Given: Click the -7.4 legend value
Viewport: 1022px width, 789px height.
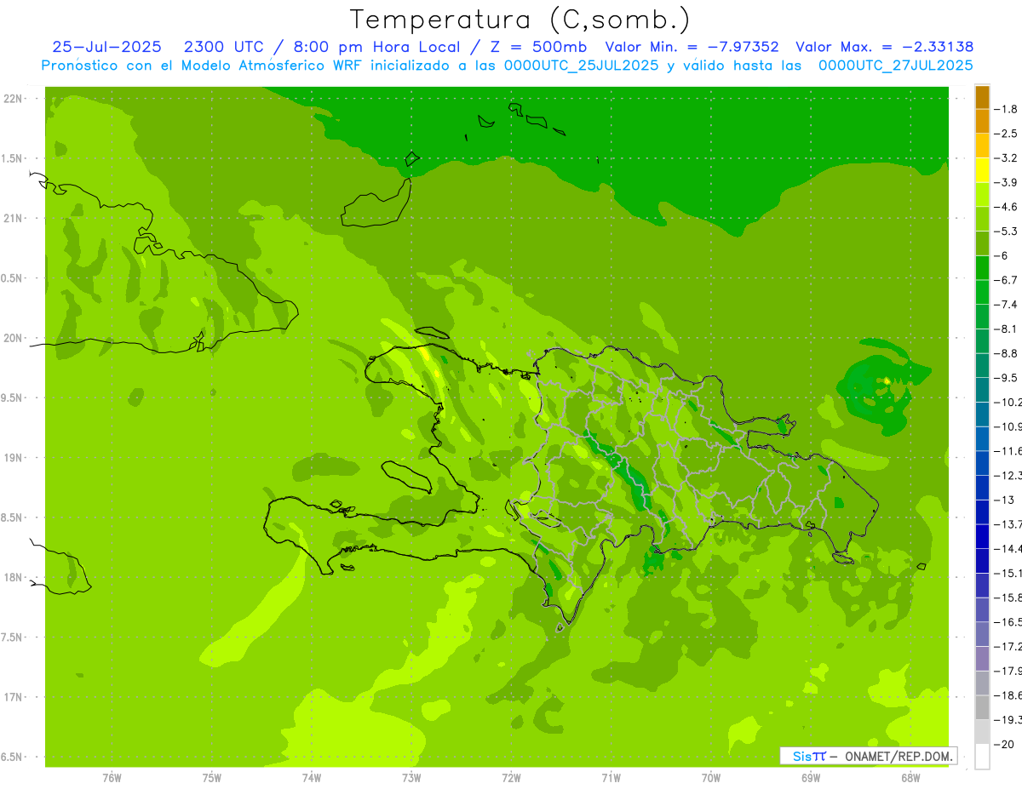Looking at the screenshot, I should coord(1007,305).
